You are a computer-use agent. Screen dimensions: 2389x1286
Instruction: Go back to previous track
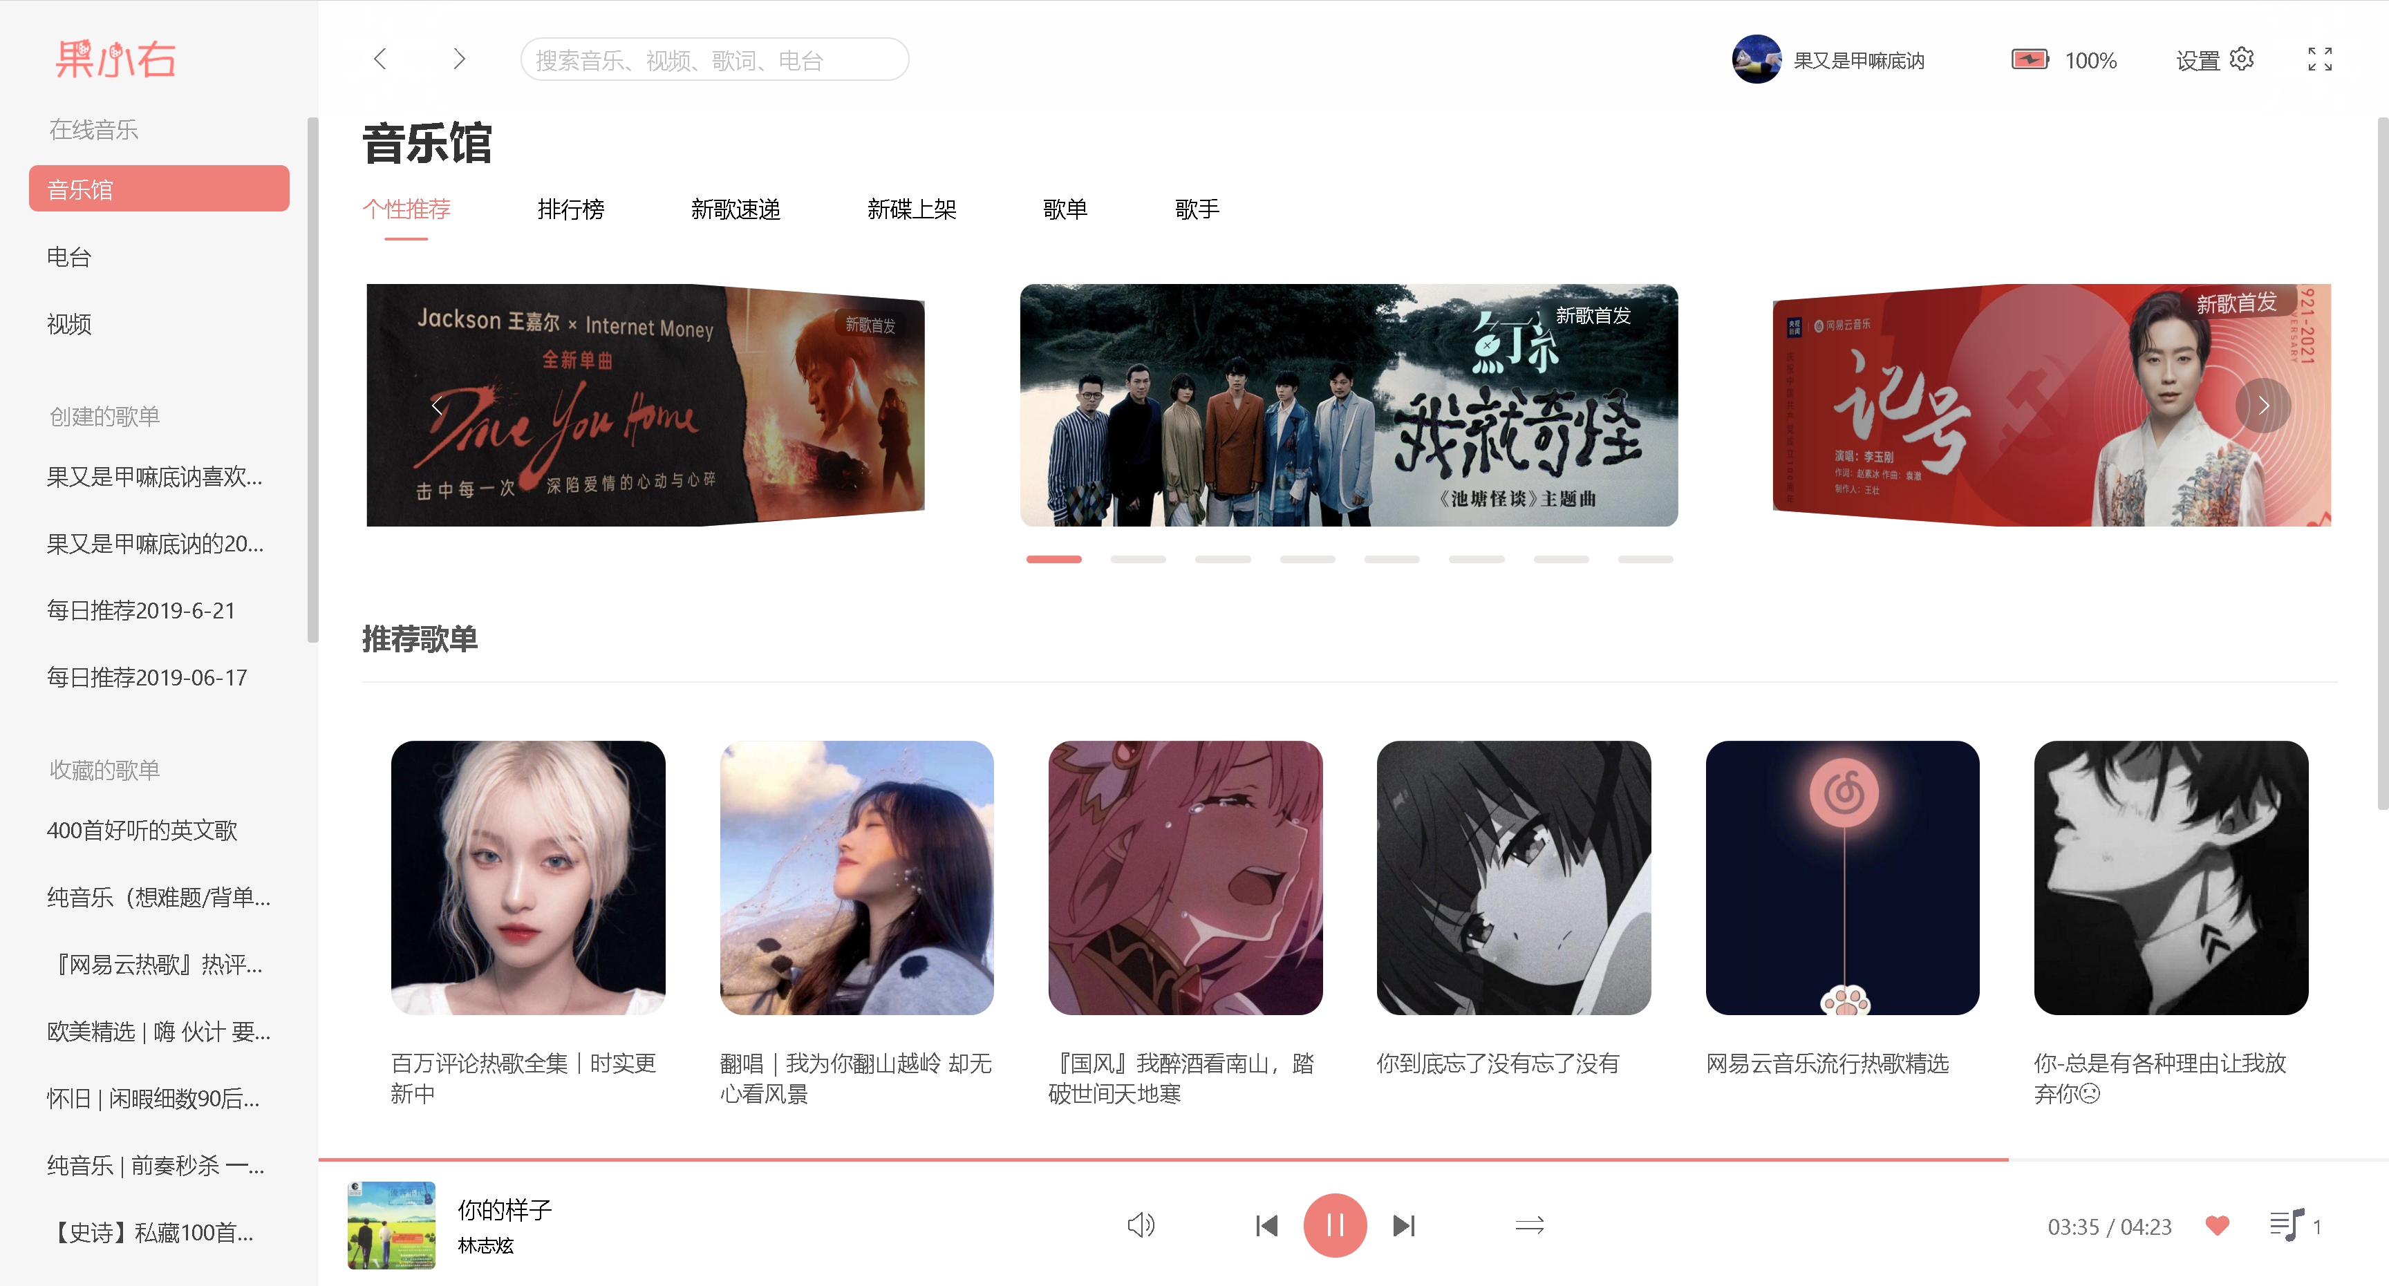(1266, 1226)
